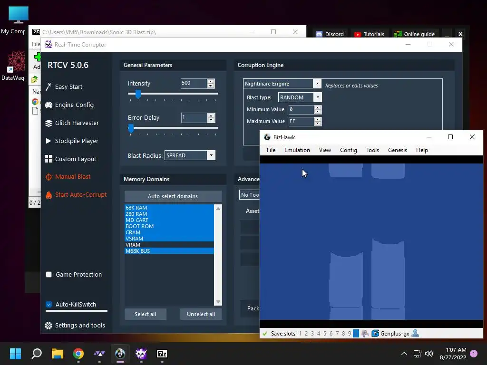The width and height of the screenshot is (487, 365).
Task: Open taskbar Search
Action: pyautogui.click(x=37, y=354)
